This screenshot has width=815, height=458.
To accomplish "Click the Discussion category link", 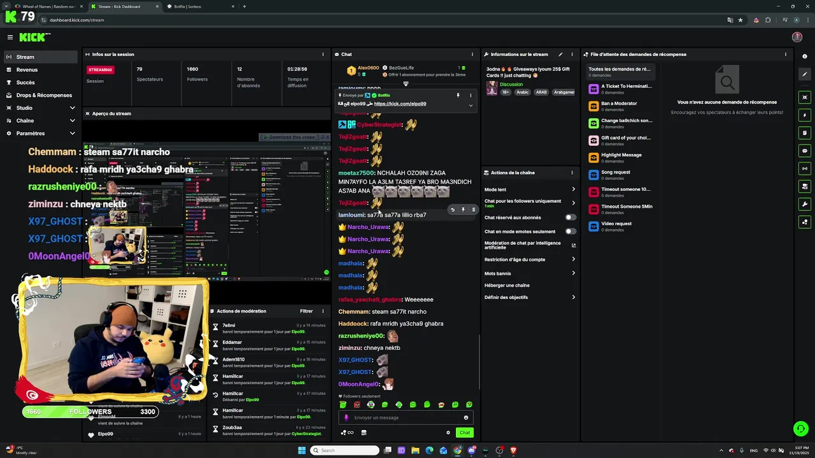I will click(x=511, y=84).
